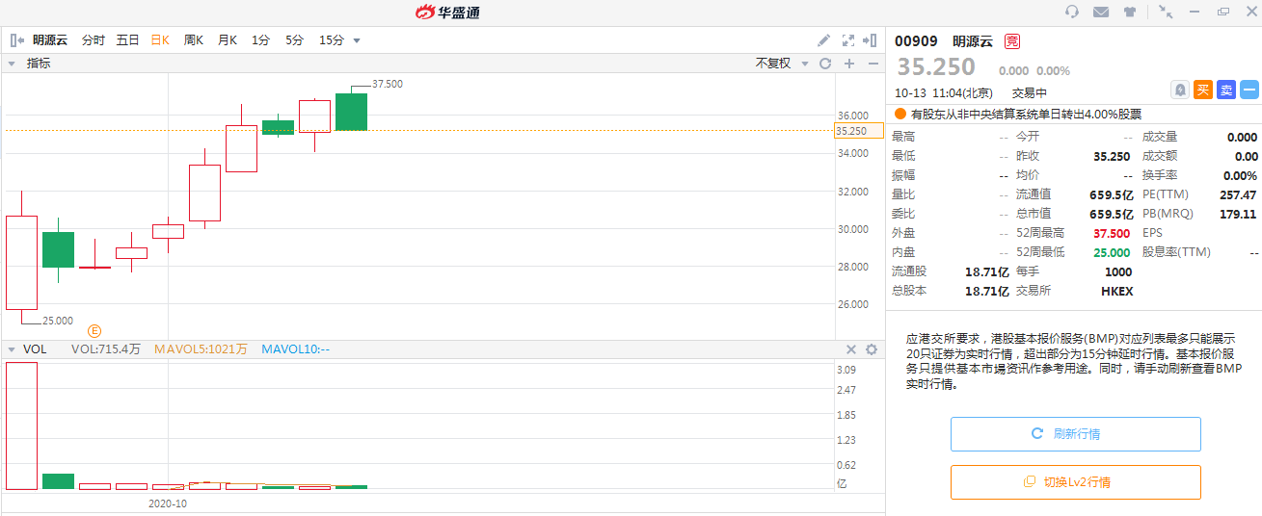This screenshot has height=516, width=1262.
Task: Switch to 分时 intraday chart tab
Action: click(94, 40)
